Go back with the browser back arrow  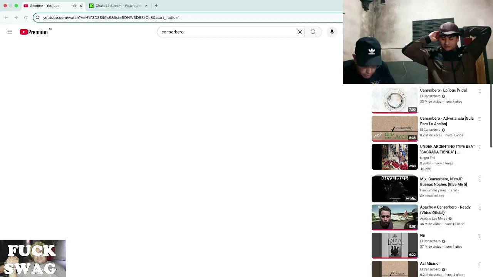6,17
